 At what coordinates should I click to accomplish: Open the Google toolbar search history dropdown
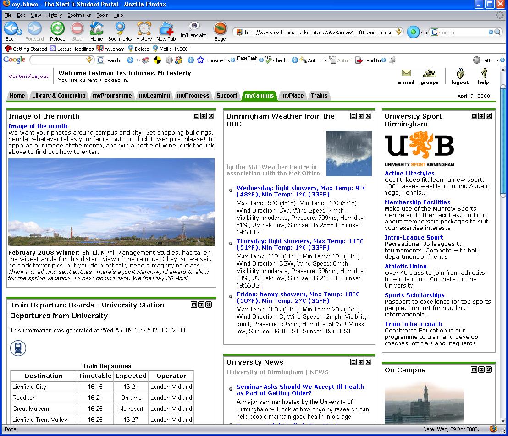89,60
